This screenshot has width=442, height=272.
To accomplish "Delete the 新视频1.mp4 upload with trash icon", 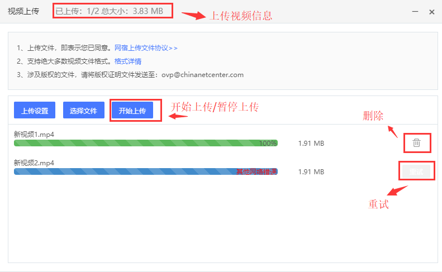I will (416, 143).
